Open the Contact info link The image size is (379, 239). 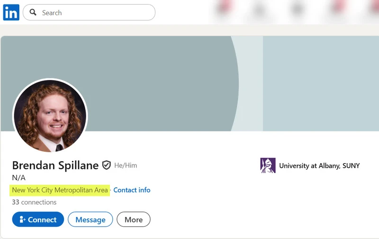click(132, 190)
